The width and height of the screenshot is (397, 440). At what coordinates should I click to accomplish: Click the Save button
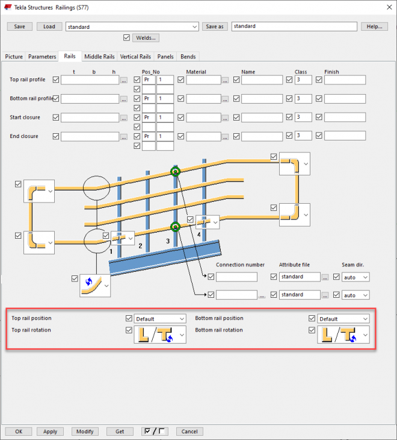[x=20, y=27]
